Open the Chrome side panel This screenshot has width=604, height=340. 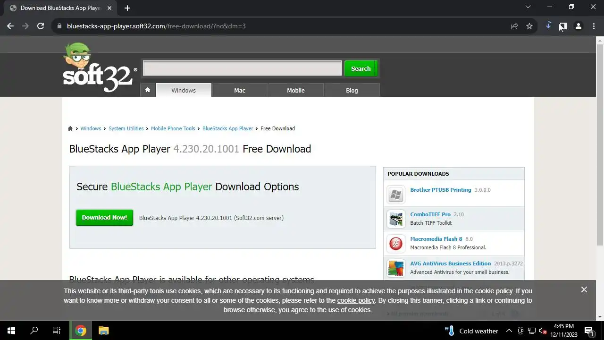(x=563, y=26)
